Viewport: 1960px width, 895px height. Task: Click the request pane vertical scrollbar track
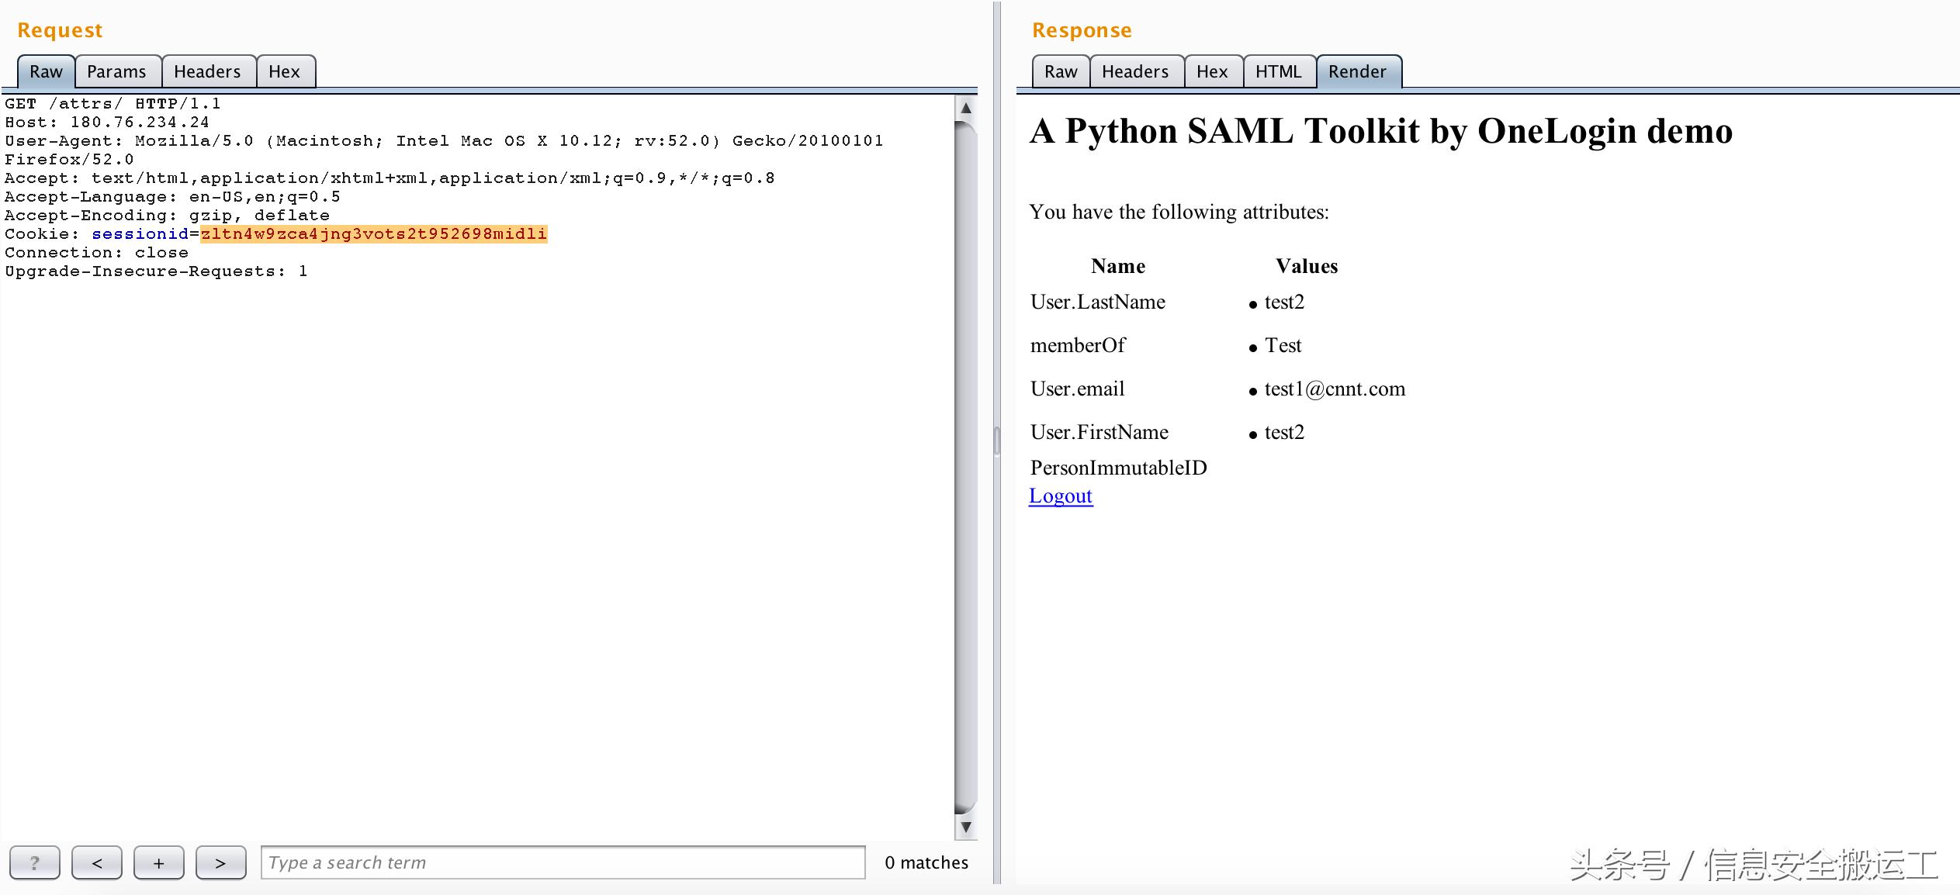click(x=965, y=465)
